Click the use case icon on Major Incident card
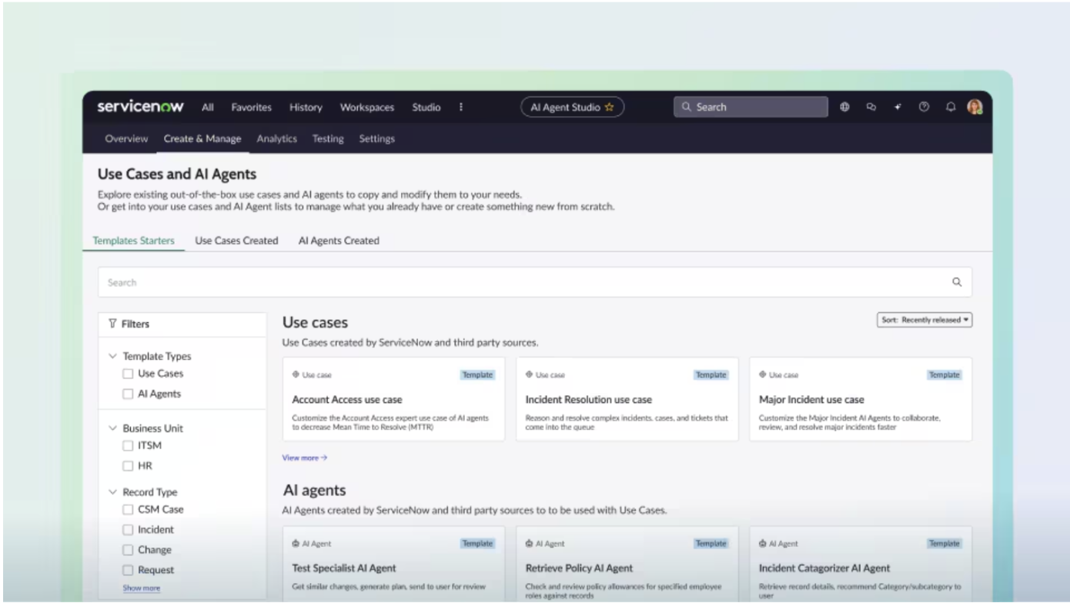The height and width of the screenshot is (603, 1070). tap(762, 375)
